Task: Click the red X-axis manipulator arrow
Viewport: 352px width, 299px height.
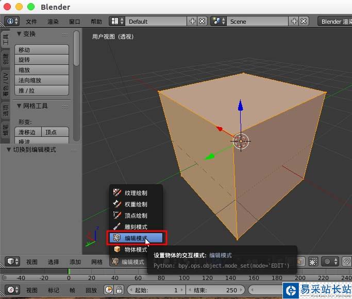Action: 220,129
